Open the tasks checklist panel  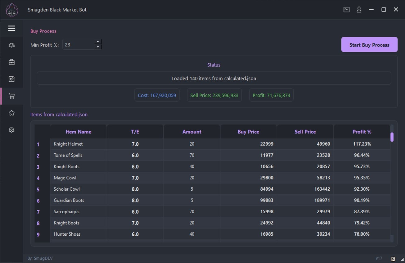click(x=11, y=79)
